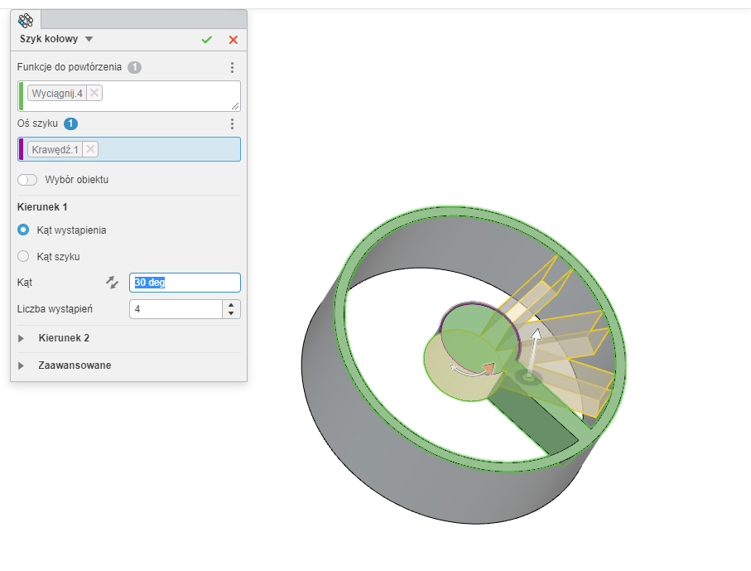
Task: Click the Kąt angle input field
Action: pyautogui.click(x=185, y=283)
